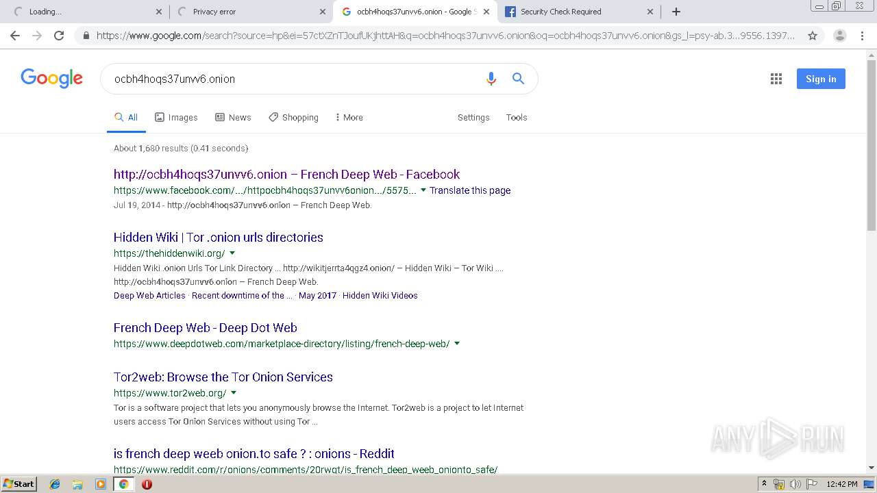The height and width of the screenshot is (493, 877).
Task: Open a new browser tab
Action: coord(676,12)
